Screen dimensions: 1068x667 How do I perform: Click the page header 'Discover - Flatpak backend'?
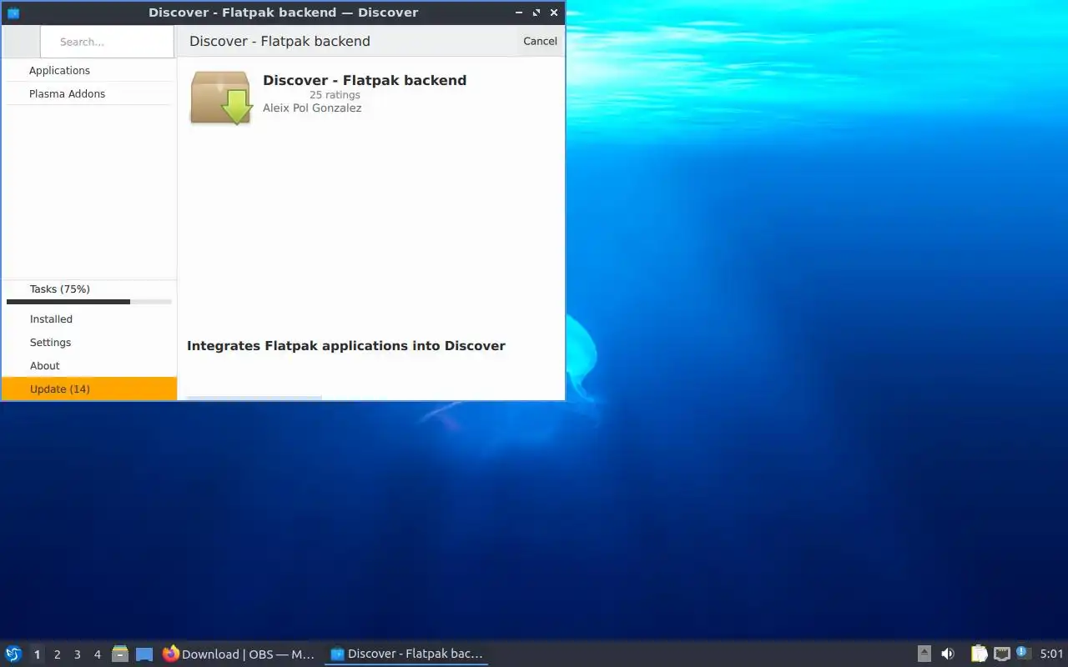click(x=280, y=41)
